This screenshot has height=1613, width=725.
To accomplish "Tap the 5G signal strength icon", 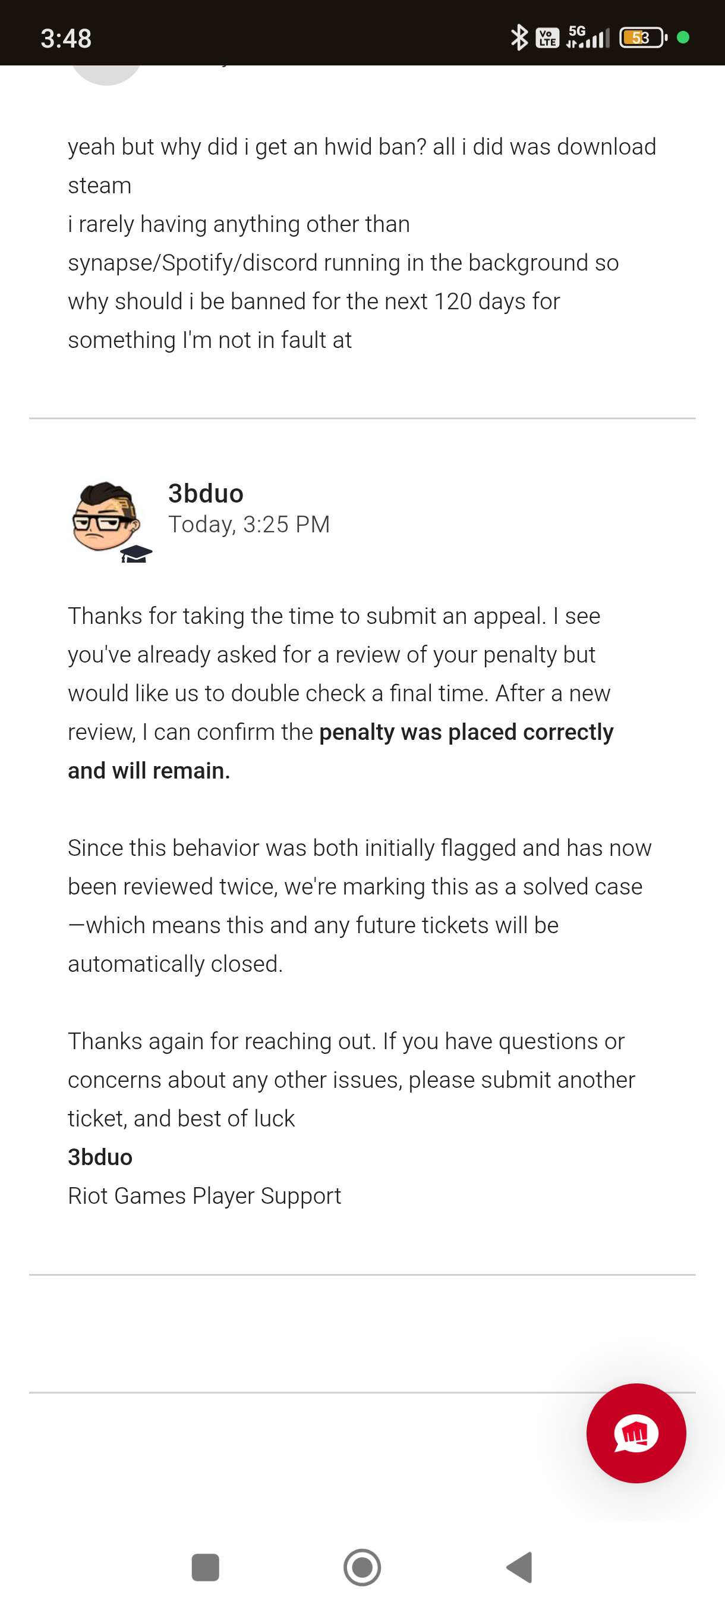I will tap(587, 37).
